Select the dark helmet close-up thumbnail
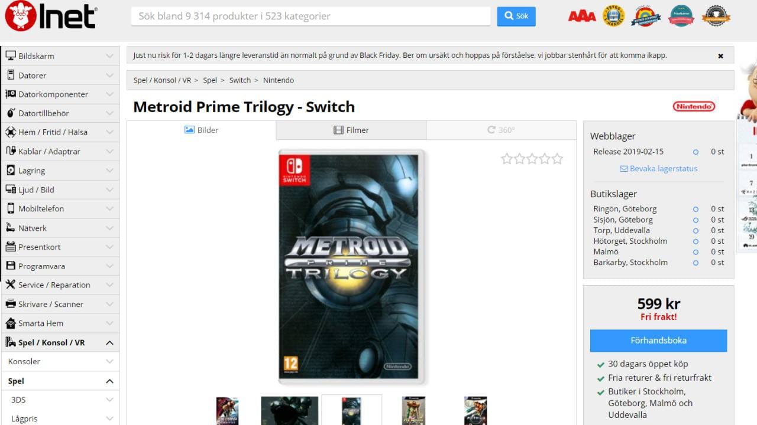The height and width of the screenshot is (425, 757). click(290, 410)
